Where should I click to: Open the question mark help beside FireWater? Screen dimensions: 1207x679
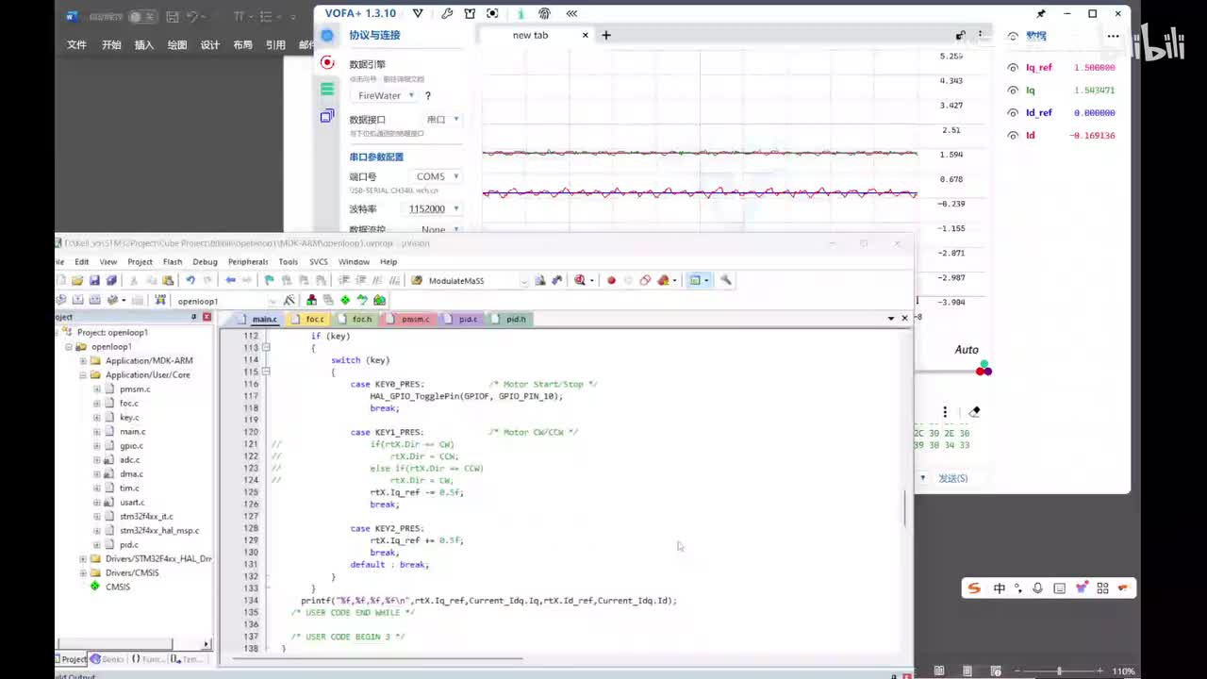pos(428,96)
